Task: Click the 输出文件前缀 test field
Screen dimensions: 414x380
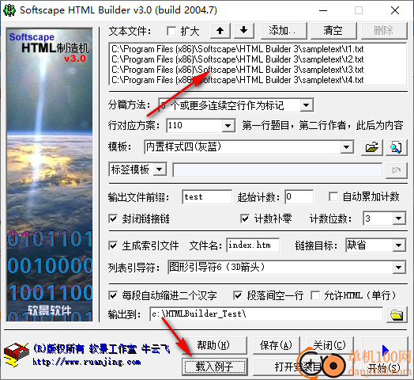Action: [207, 197]
